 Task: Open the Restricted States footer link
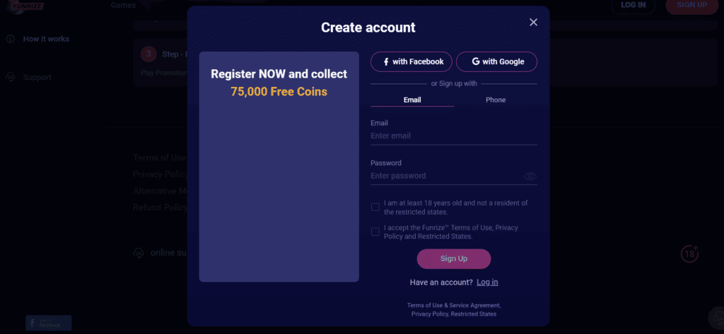click(474, 314)
